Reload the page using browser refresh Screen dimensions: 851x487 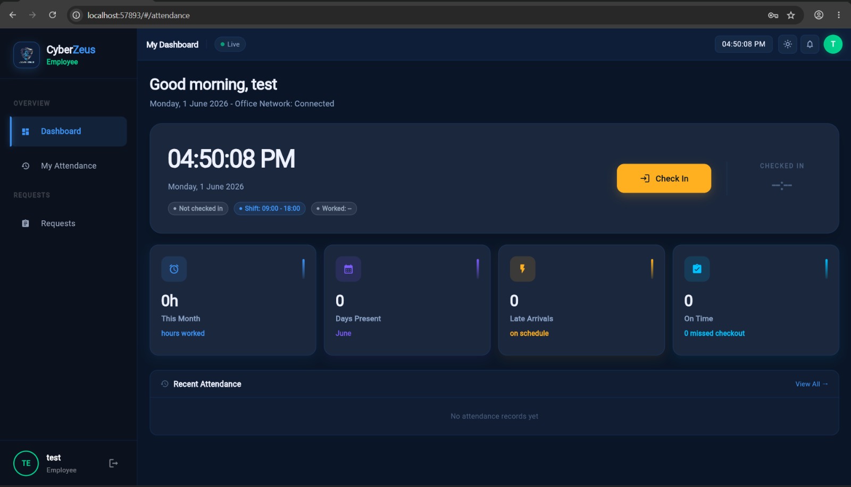coord(53,15)
